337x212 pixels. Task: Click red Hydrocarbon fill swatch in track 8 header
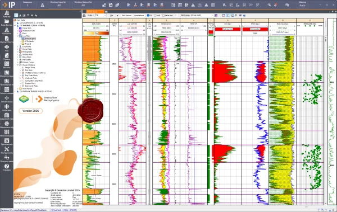[228, 29]
